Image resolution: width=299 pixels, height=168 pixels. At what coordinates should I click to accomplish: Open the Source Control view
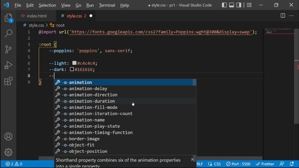click(8, 49)
